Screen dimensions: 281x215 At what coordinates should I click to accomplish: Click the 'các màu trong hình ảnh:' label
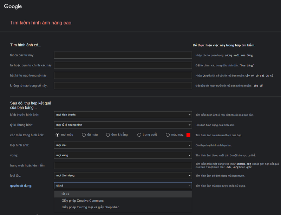[27, 135]
